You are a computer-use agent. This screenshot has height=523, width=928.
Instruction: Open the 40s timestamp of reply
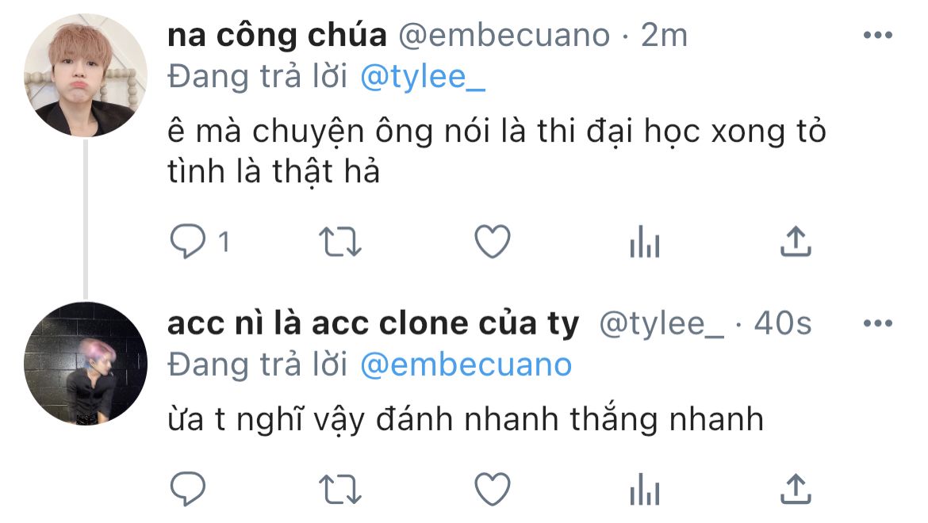(x=782, y=323)
